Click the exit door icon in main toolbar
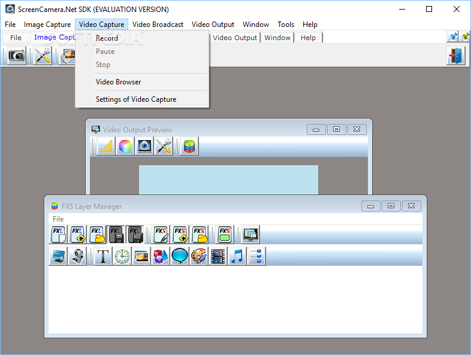The image size is (471, 355). click(456, 56)
